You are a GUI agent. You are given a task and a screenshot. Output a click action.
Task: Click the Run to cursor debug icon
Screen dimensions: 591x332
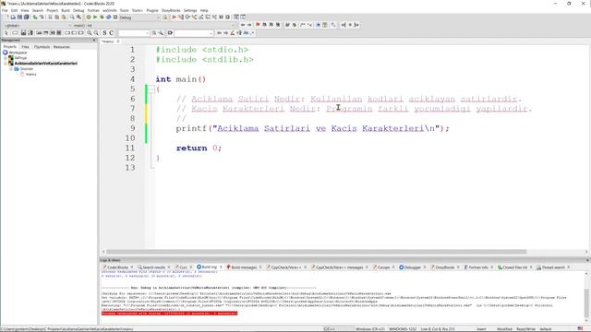pyautogui.click(x=181, y=18)
